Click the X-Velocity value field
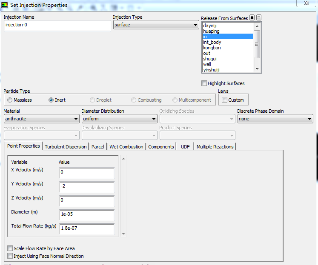 pyautogui.click(x=87, y=173)
